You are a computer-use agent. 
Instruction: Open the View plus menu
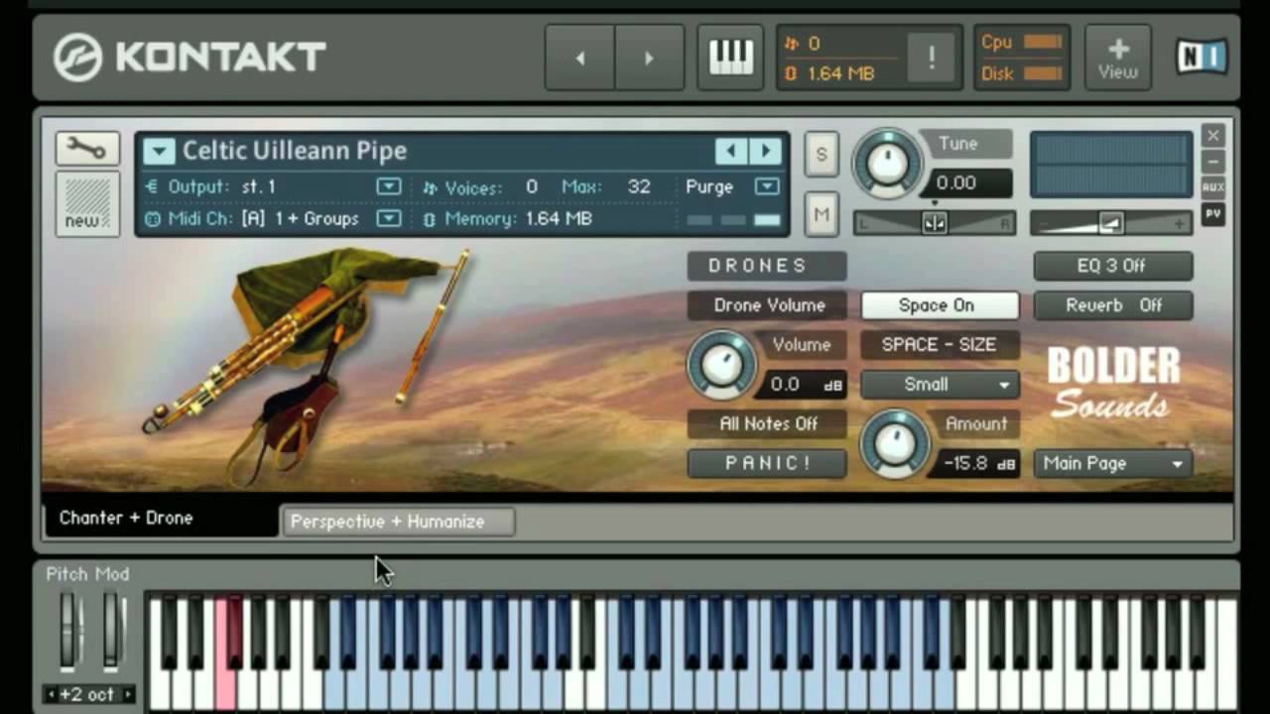[1118, 58]
